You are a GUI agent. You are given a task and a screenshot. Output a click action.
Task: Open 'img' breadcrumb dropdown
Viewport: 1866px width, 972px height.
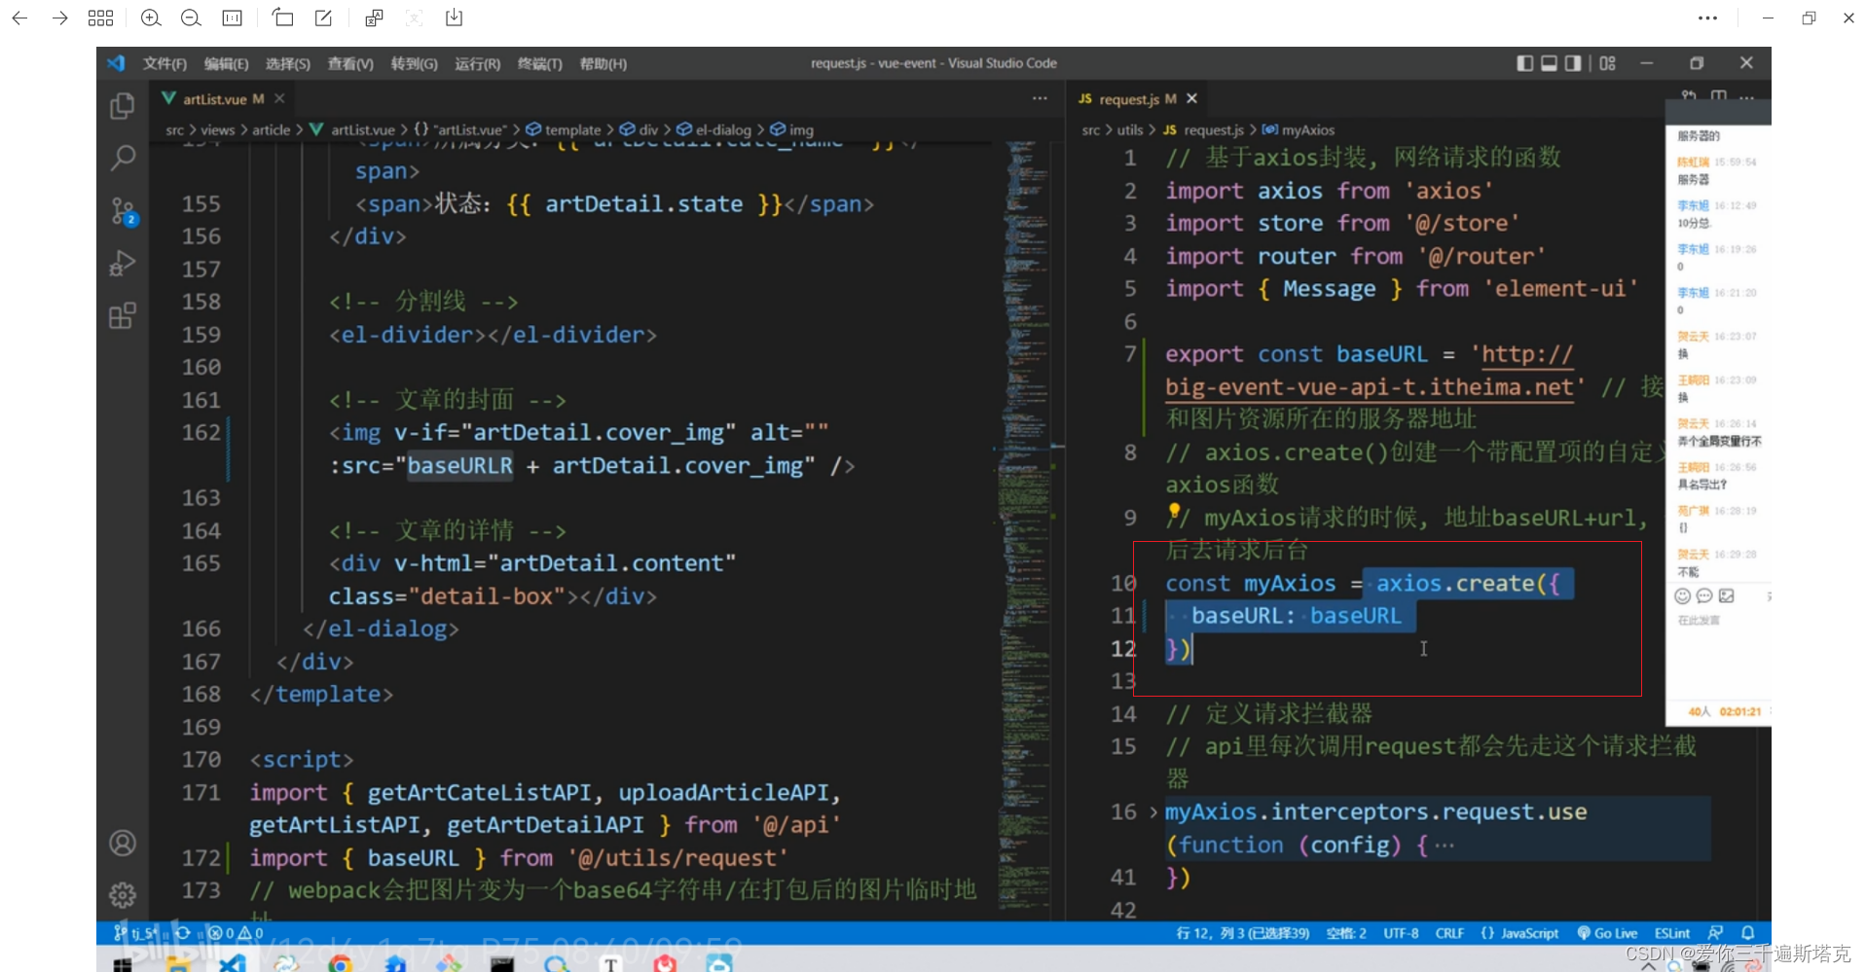(792, 129)
